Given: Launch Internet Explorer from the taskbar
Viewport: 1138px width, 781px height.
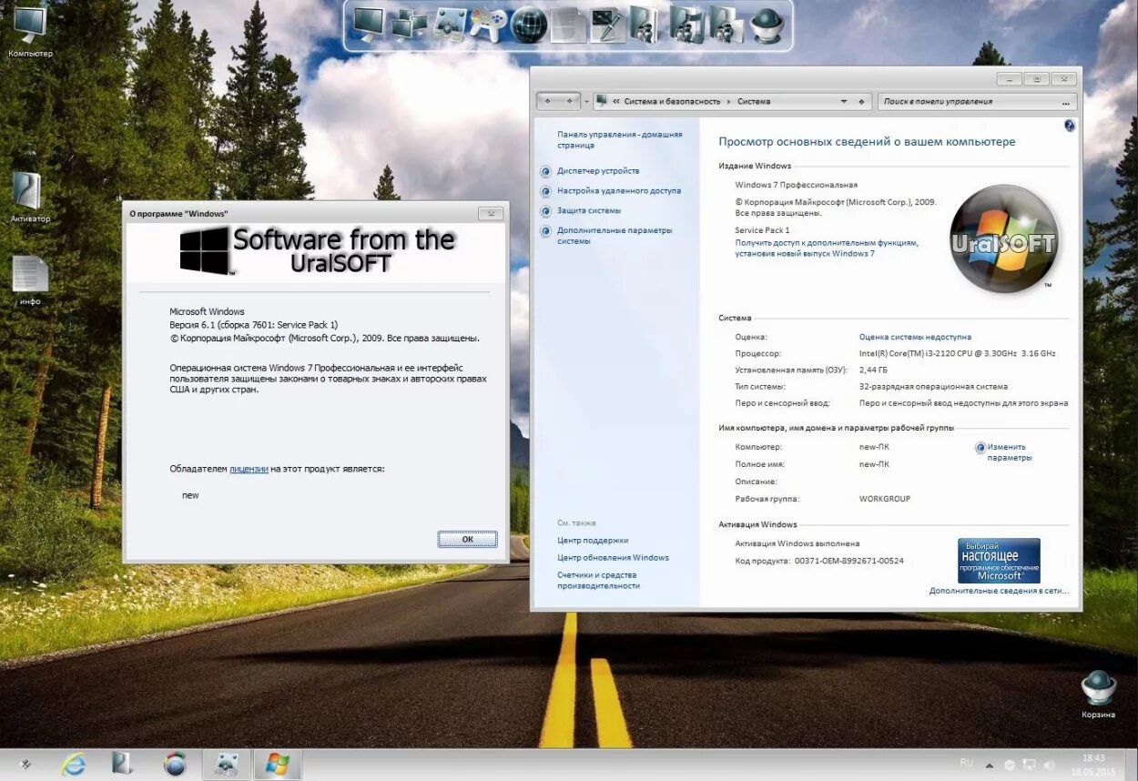Looking at the screenshot, I should pos(73,764).
